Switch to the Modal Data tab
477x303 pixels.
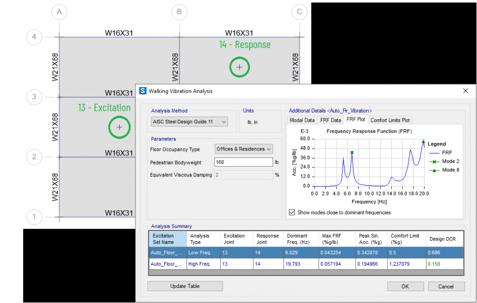pos(302,120)
